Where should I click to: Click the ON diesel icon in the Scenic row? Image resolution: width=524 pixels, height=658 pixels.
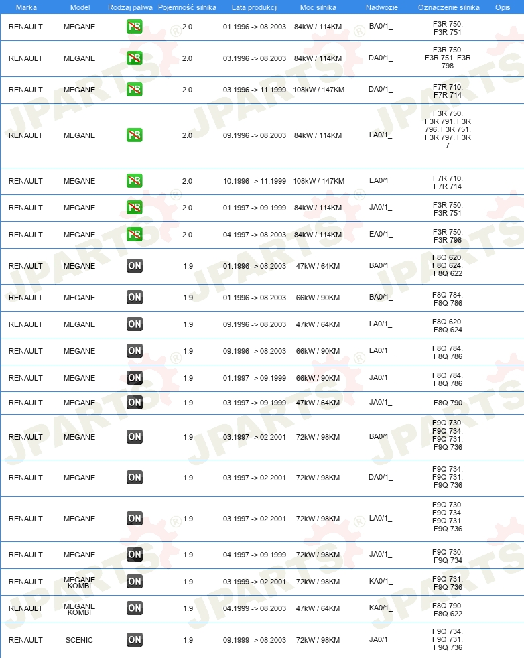(135, 640)
